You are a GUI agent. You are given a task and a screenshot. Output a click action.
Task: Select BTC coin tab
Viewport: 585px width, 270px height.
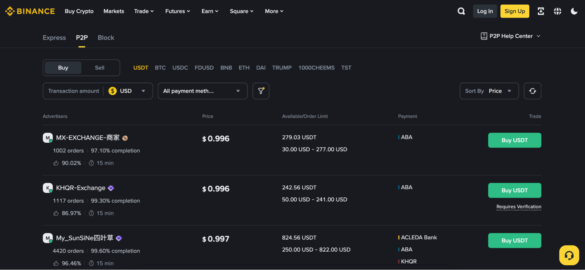tap(160, 68)
